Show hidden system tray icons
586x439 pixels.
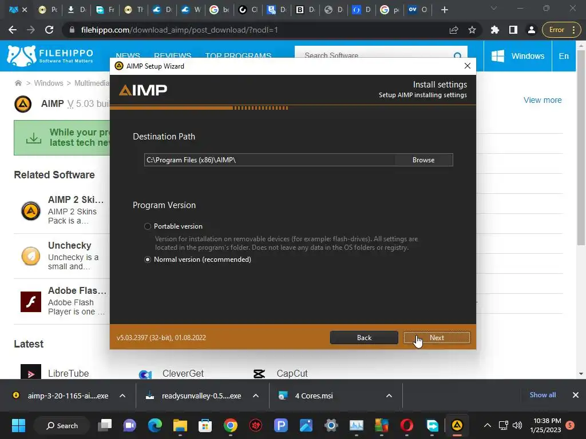(x=488, y=425)
